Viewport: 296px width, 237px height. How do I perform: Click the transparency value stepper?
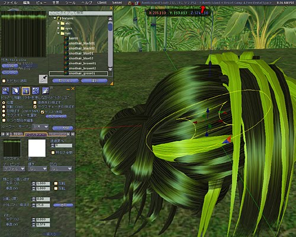pos(53,146)
